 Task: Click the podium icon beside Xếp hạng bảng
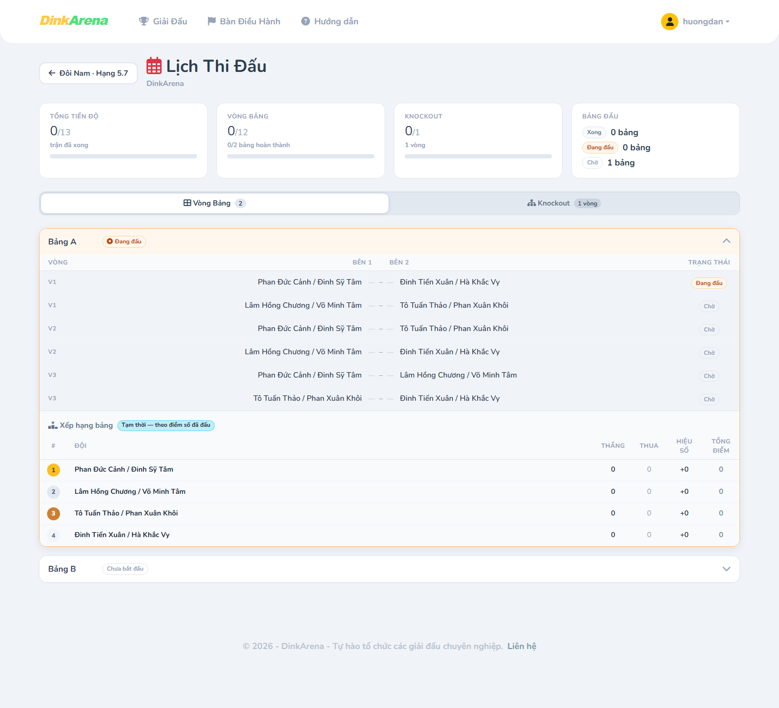click(52, 425)
